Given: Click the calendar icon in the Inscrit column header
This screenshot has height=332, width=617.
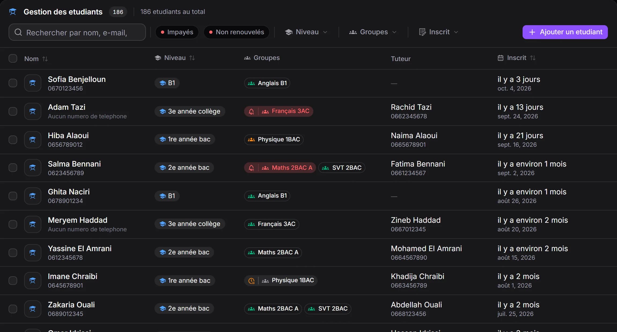Looking at the screenshot, I should (501, 58).
